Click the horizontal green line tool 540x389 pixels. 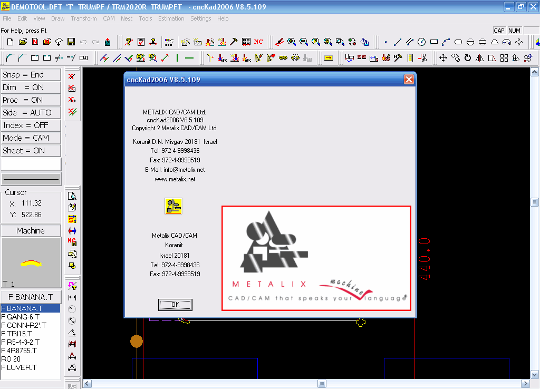[189, 58]
